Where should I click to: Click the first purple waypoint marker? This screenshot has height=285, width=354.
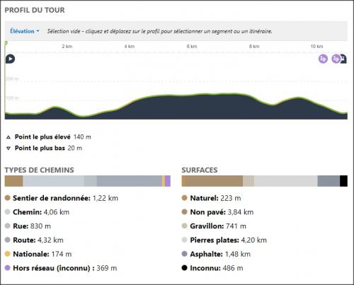(x=323, y=59)
